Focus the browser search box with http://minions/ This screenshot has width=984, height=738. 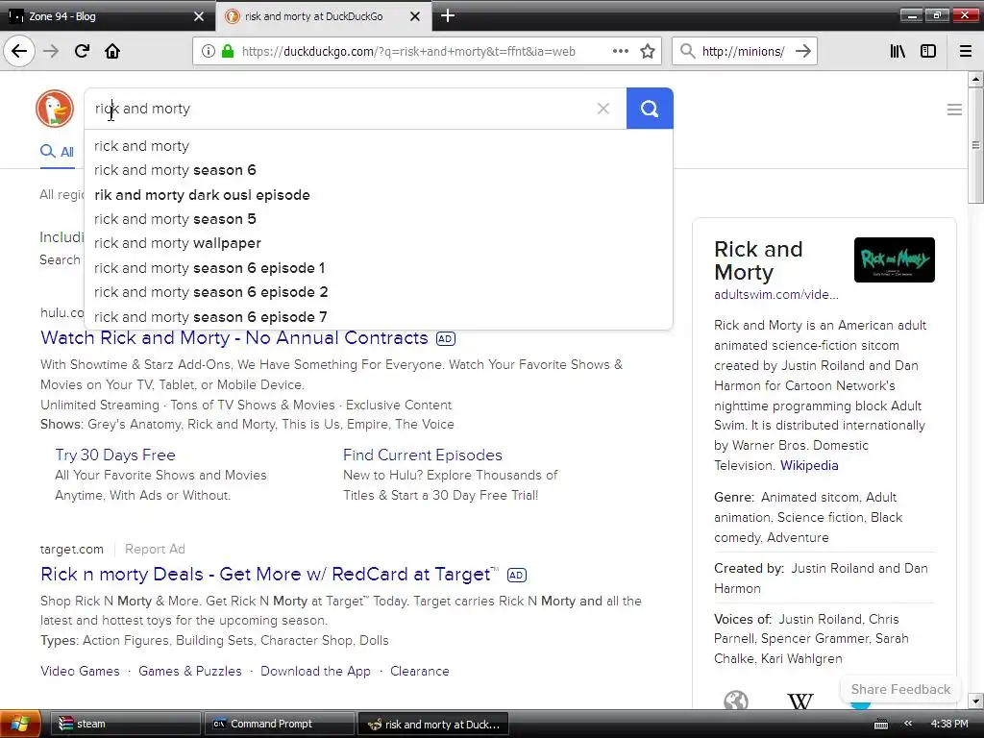click(x=743, y=52)
